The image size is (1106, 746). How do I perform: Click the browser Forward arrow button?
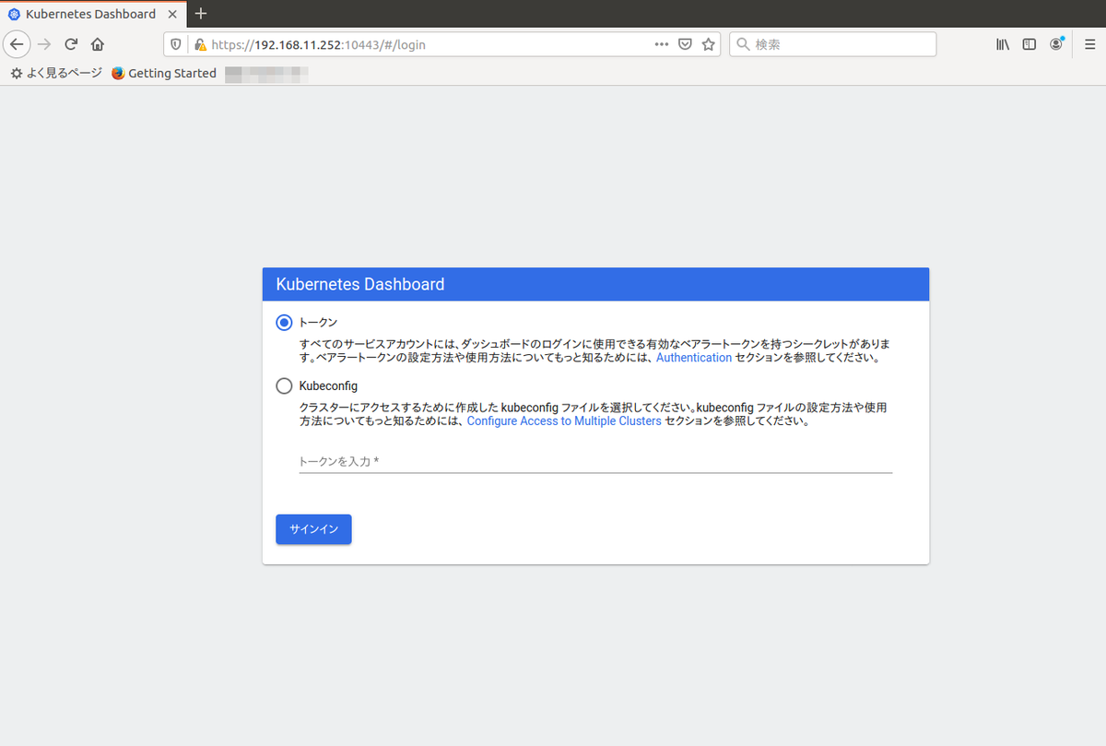click(44, 44)
